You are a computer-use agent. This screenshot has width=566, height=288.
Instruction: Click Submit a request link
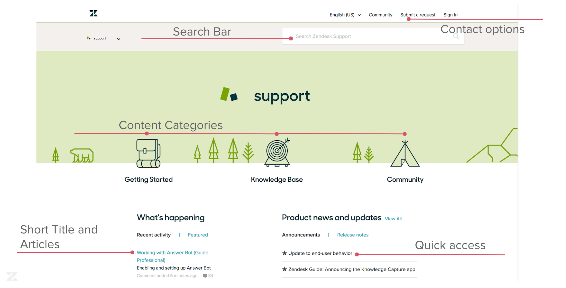point(418,15)
